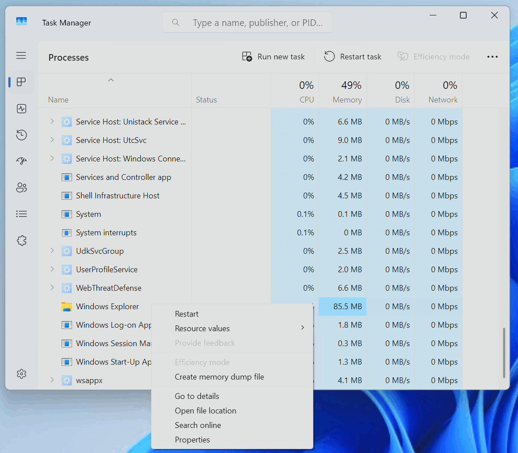Select Open file location menu entry
The width and height of the screenshot is (518, 453).
click(x=206, y=411)
